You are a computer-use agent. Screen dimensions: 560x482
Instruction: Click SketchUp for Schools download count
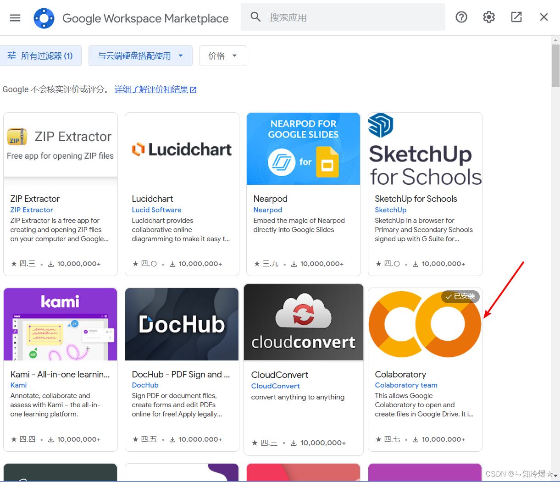[439, 264]
